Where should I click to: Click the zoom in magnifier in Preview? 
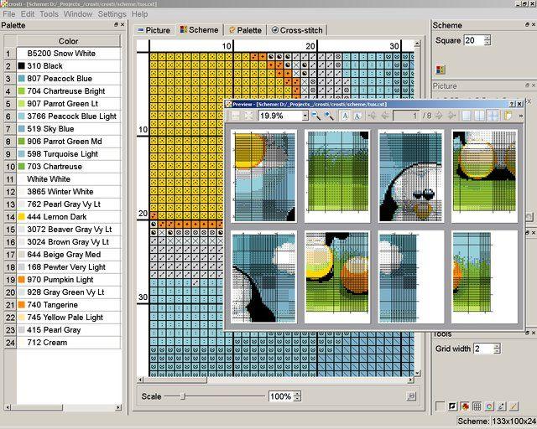point(329,116)
